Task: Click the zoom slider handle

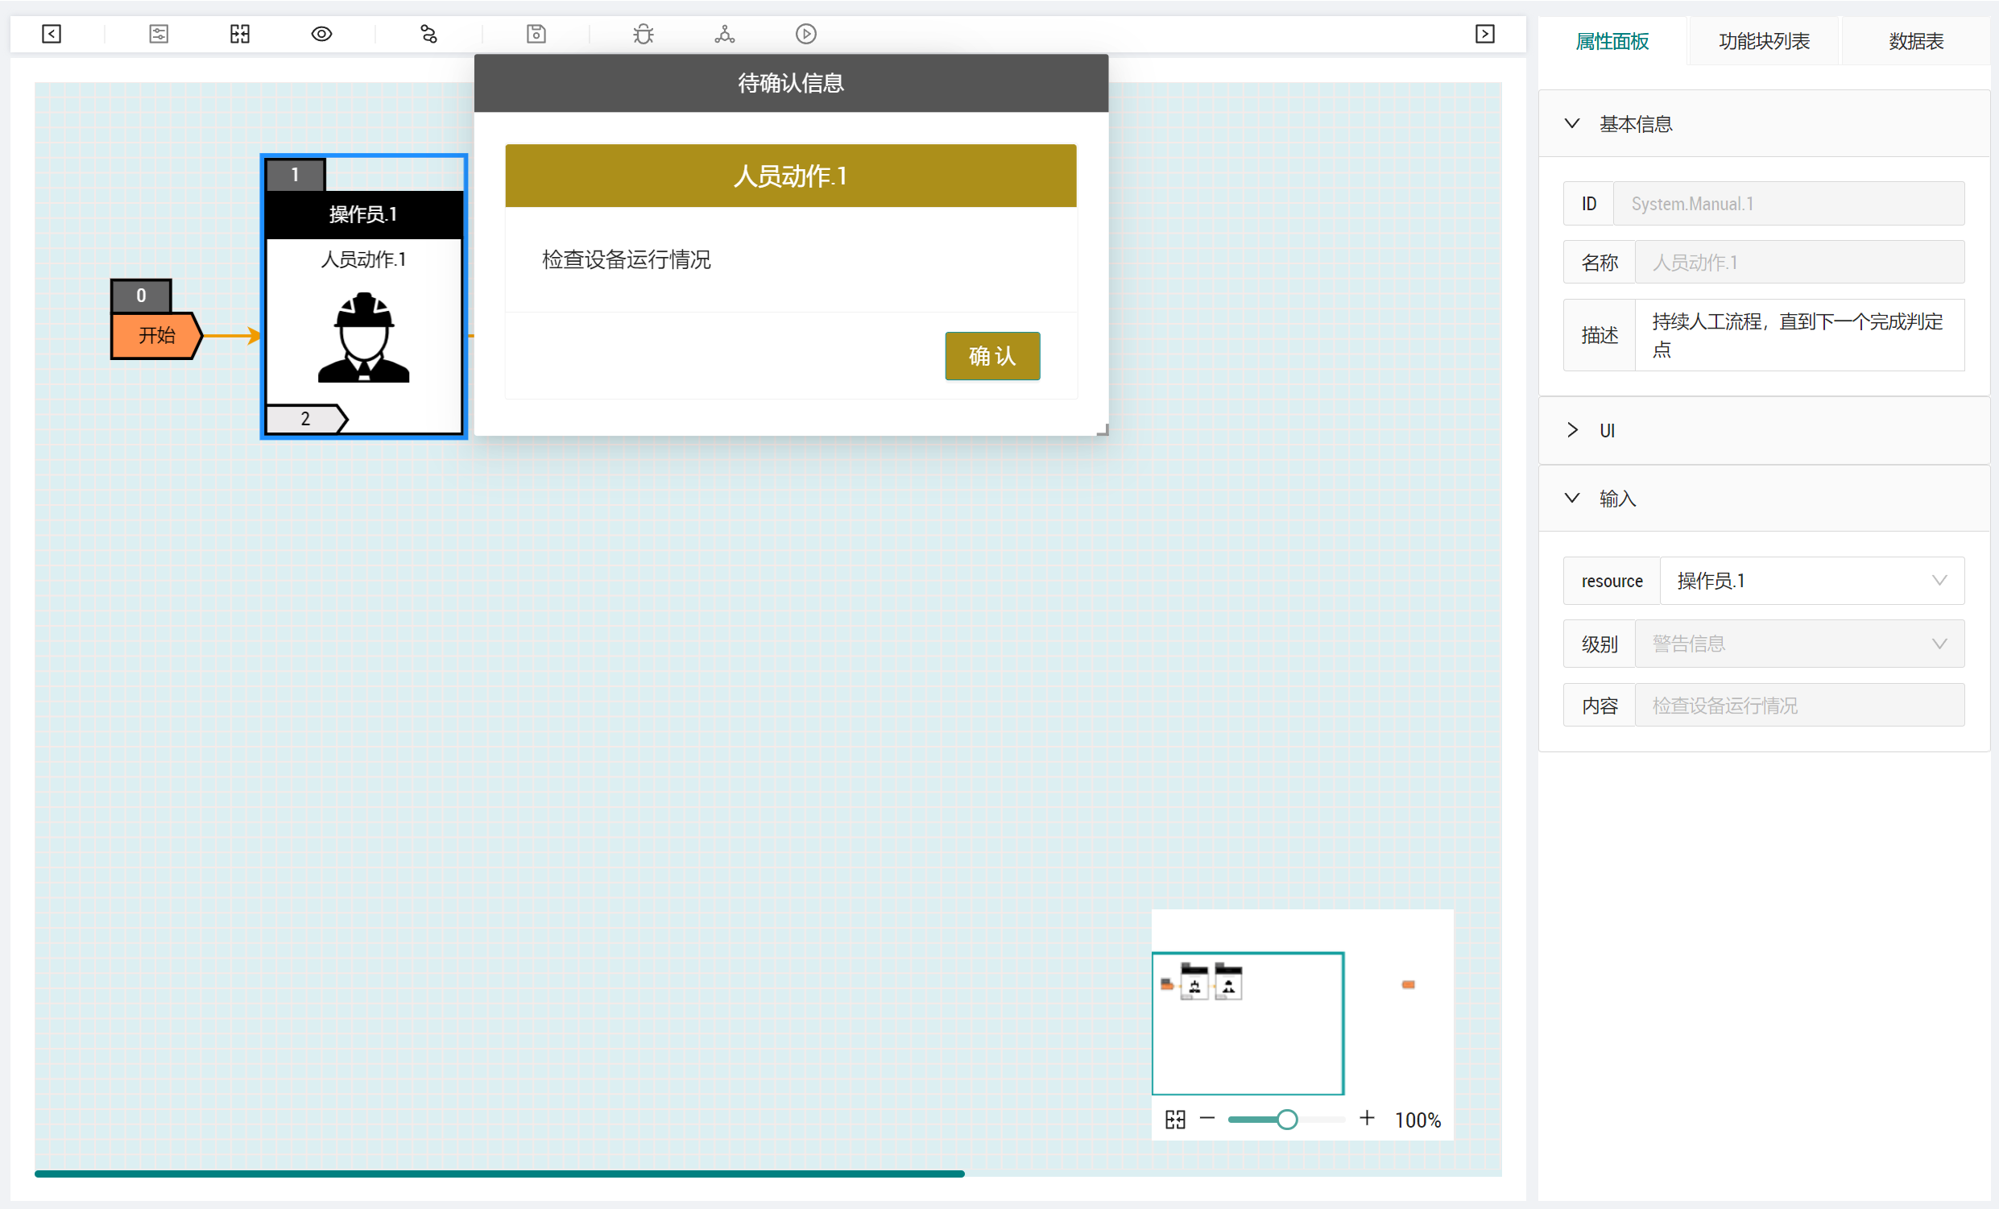Action: click(x=1286, y=1120)
